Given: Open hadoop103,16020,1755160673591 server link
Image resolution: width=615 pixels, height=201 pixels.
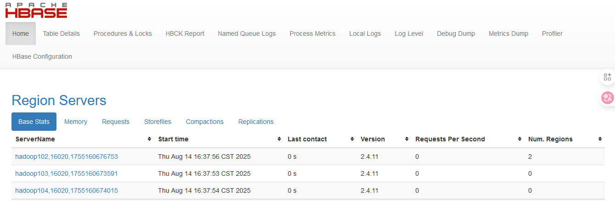Looking at the screenshot, I should (67, 173).
